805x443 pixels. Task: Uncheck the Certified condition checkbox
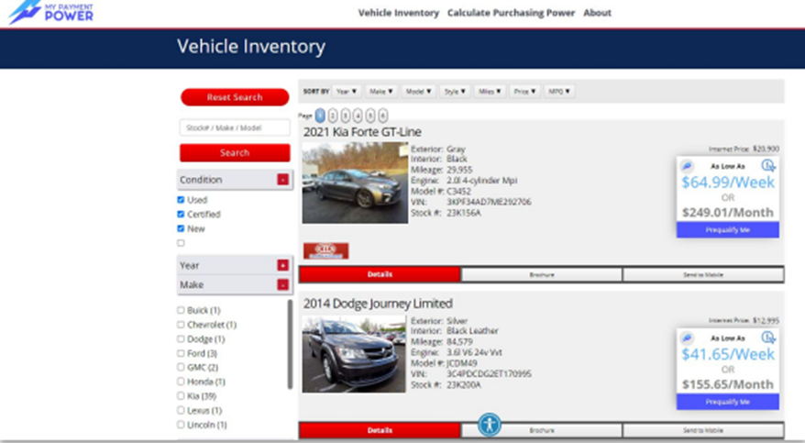tap(181, 214)
